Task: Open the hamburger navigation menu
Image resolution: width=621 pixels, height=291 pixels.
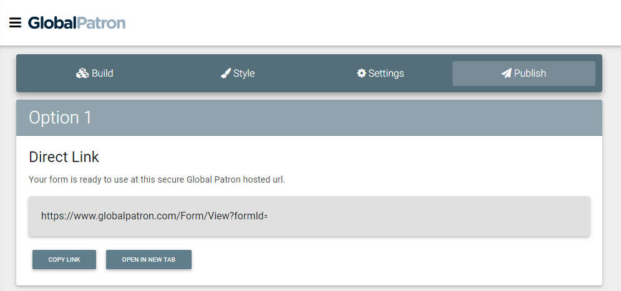Action: [15, 23]
